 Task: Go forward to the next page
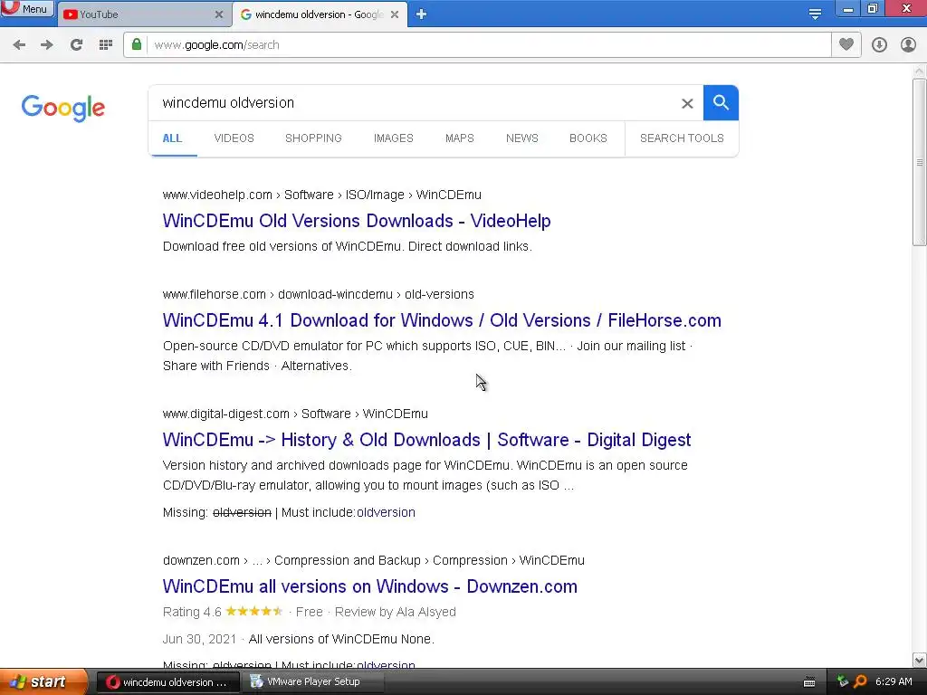click(47, 45)
